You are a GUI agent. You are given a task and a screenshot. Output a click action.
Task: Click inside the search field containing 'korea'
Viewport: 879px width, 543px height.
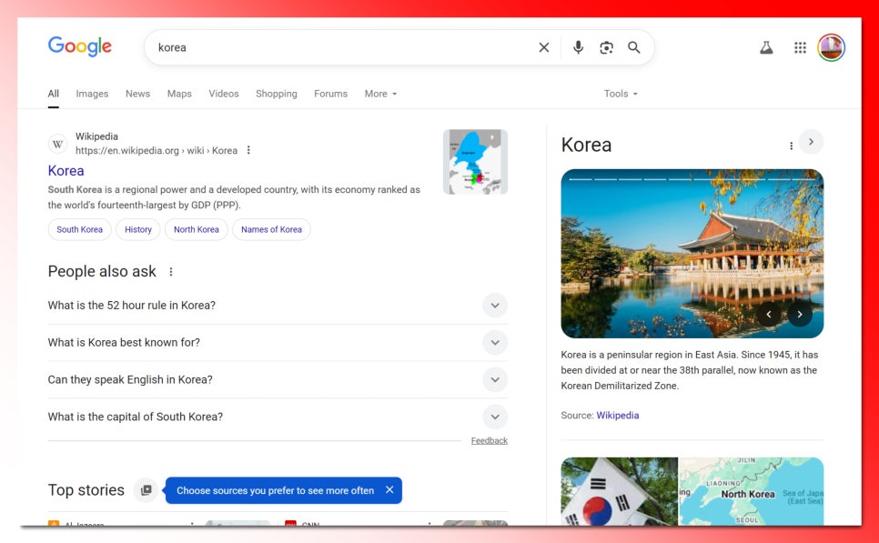tap(342, 47)
